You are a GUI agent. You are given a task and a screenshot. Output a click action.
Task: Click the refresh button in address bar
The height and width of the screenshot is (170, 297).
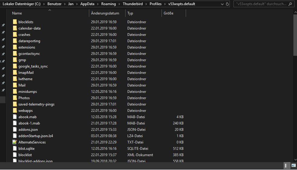pyautogui.click(x=227, y=4)
